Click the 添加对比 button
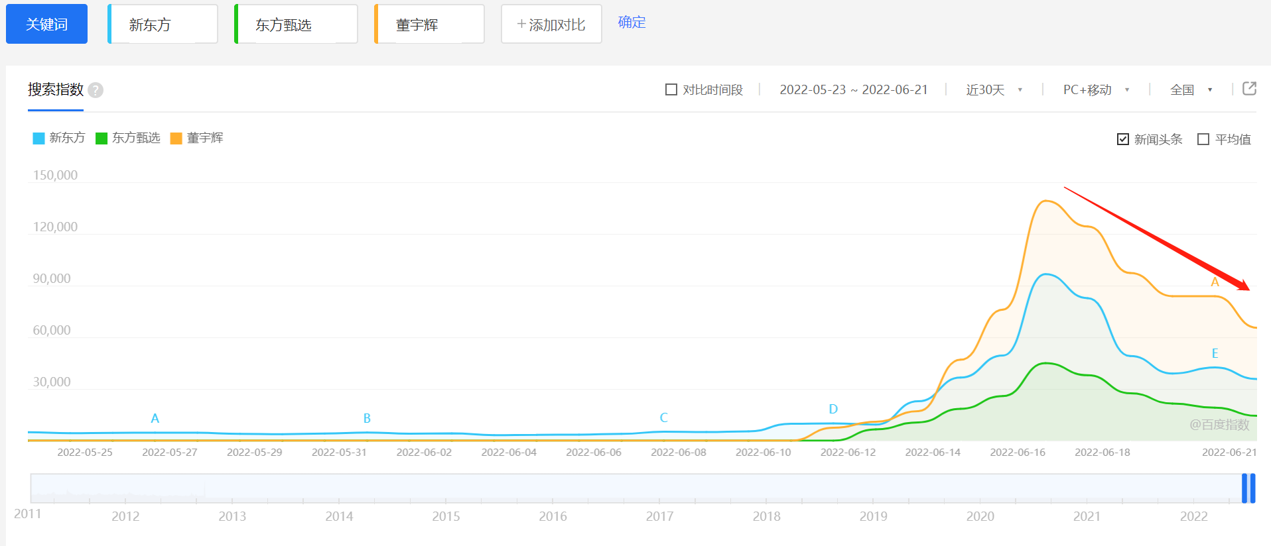Viewport: 1271px width, 546px height. (551, 25)
